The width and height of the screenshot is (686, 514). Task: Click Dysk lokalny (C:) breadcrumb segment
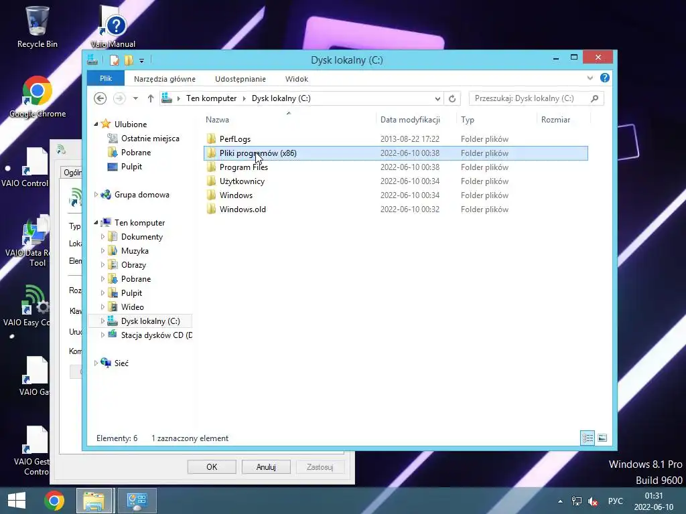[x=281, y=98]
